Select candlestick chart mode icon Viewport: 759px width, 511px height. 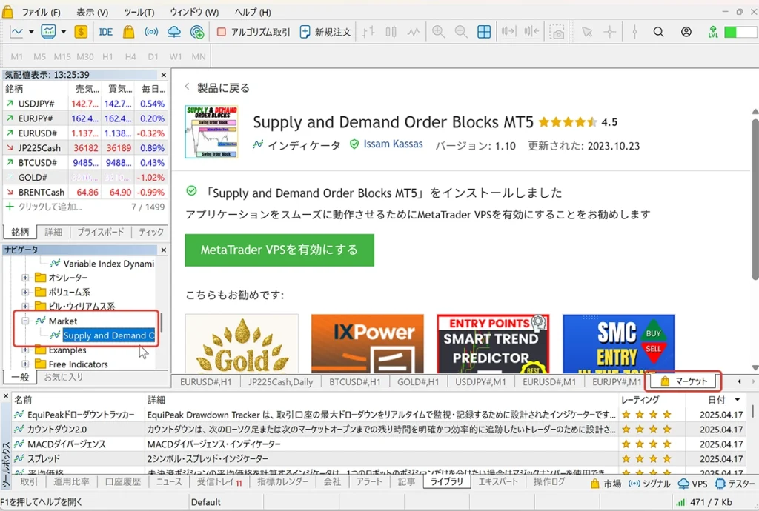[391, 32]
